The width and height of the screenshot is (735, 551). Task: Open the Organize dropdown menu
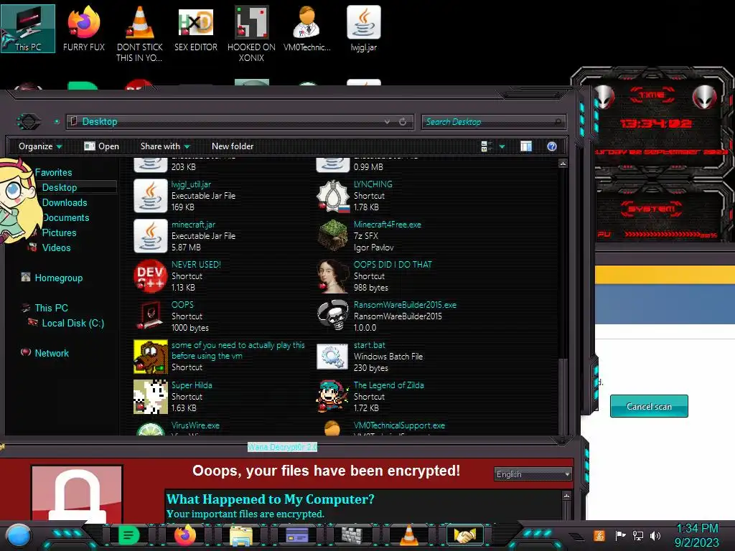tap(40, 146)
